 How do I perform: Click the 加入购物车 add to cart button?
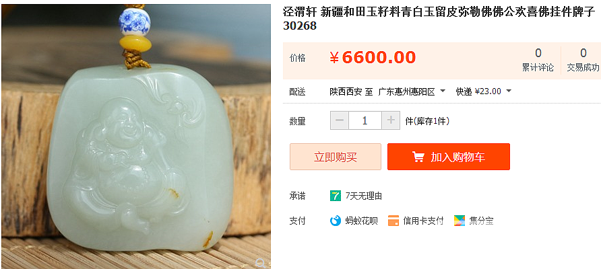tap(449, 157)
